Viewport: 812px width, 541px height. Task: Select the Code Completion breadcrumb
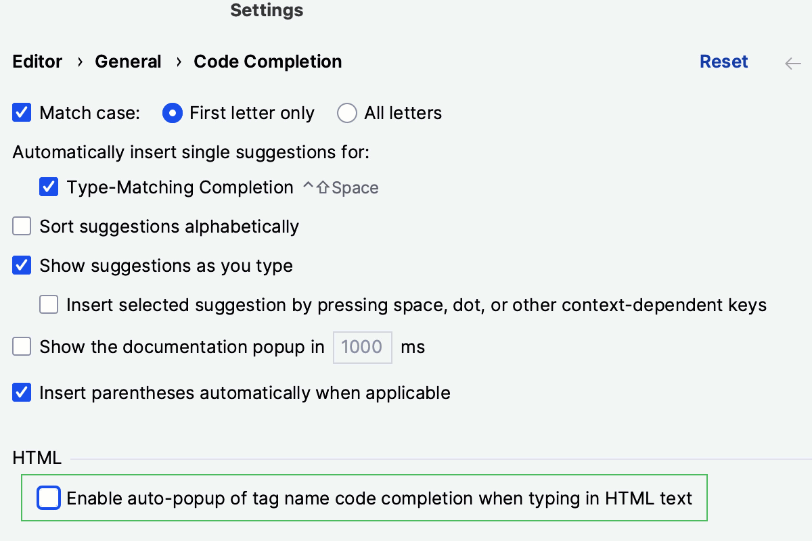(267, 62)
